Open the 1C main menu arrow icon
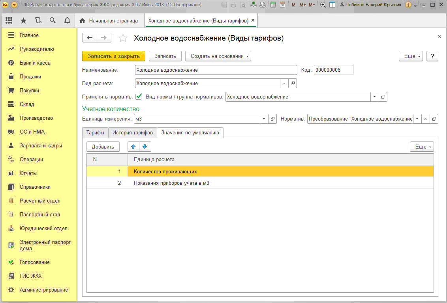 14,5
